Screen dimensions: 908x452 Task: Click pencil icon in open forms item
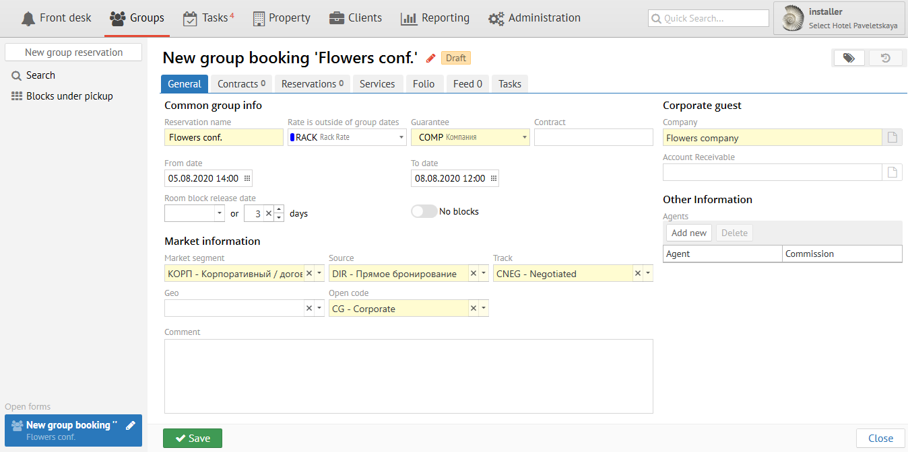click(x=131, y=425)
